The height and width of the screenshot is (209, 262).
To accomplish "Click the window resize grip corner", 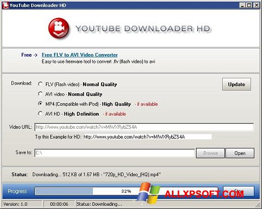I will 258,205.
